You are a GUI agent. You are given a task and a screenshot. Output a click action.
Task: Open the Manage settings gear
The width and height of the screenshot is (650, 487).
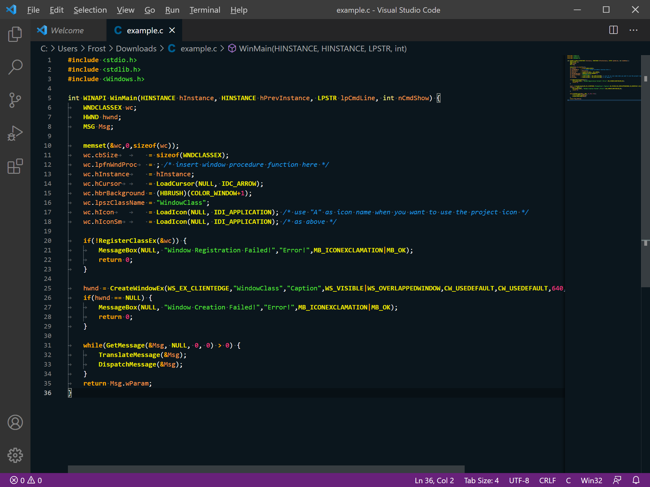tap(15, 455)
